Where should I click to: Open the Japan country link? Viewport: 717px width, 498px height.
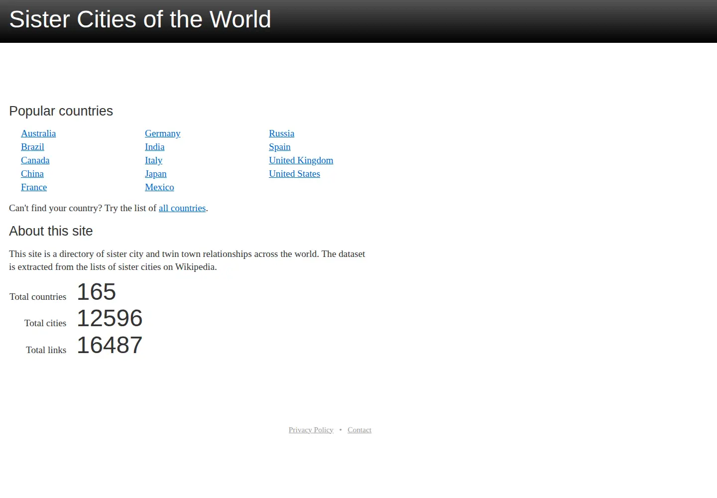tap(155, 174)
